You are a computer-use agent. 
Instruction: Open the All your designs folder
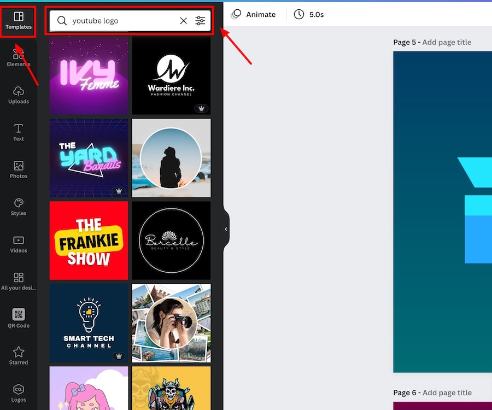tap(19, 281)
